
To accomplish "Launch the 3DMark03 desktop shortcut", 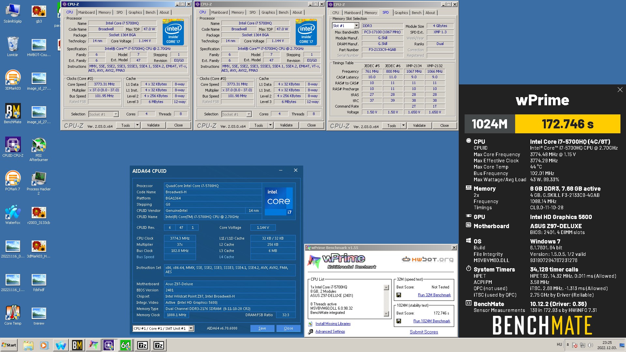I will pos(13,81).
